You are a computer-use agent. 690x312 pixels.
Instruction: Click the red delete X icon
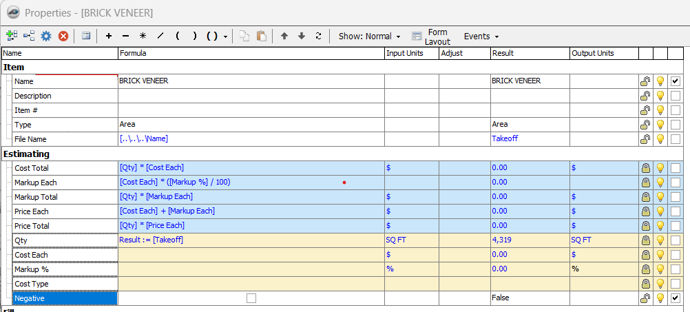tap(63, 36)
